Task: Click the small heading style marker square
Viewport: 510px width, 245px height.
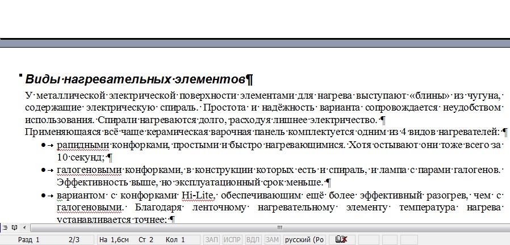Action: click(20, 75)
